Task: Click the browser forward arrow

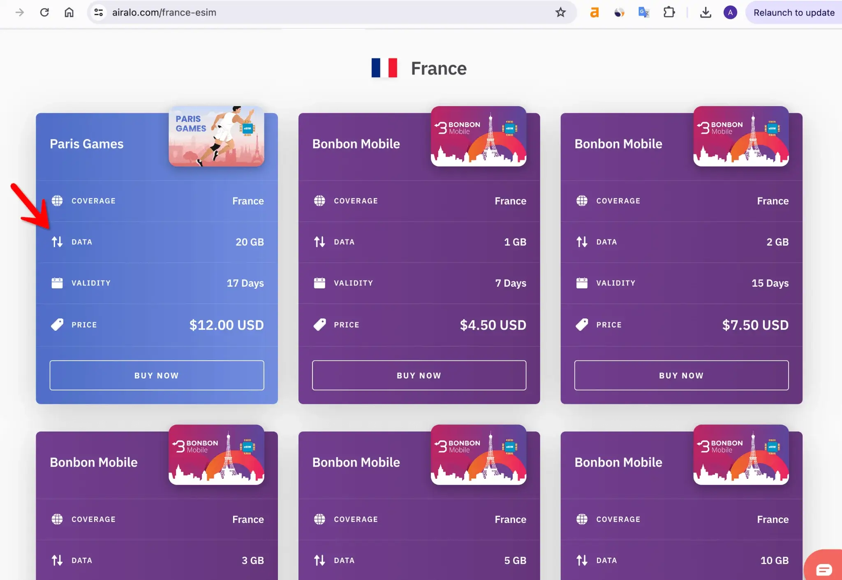Action: [x=19, y=12]
